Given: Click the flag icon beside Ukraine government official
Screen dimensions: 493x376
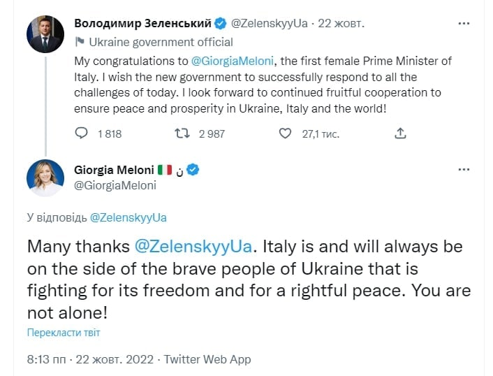Looking at the screenshot, I should [x=80, y=42].
